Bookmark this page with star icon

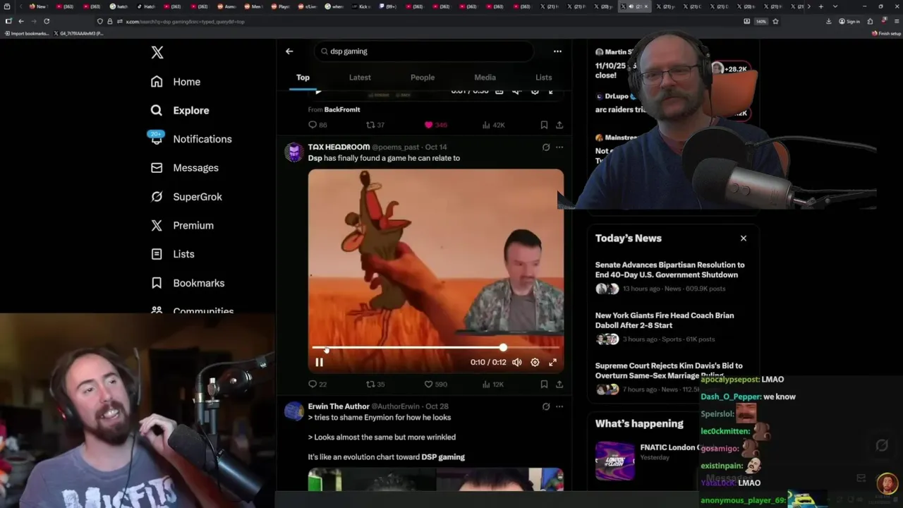click(x=775, y=21)
